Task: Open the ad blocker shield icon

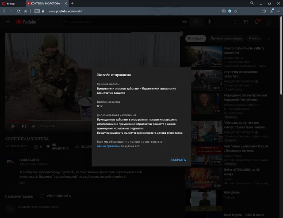Action: (x=229, y=11)
